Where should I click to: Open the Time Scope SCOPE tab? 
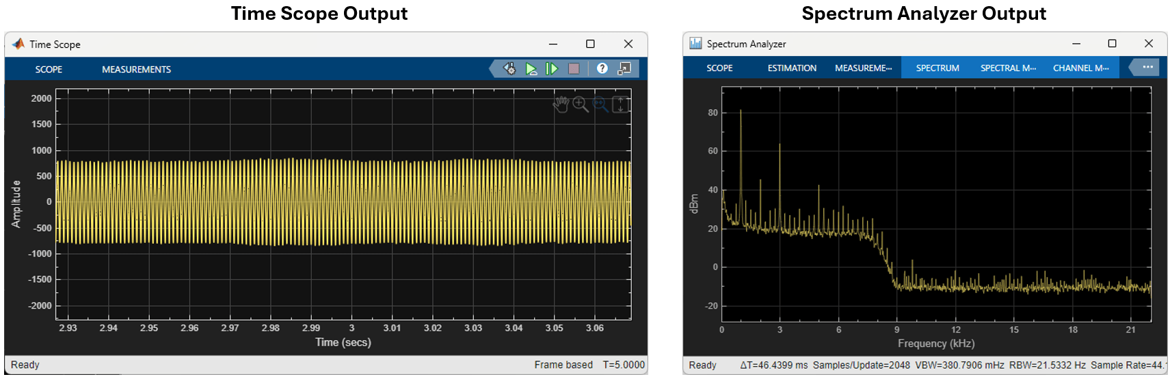[x=49, y=70]
